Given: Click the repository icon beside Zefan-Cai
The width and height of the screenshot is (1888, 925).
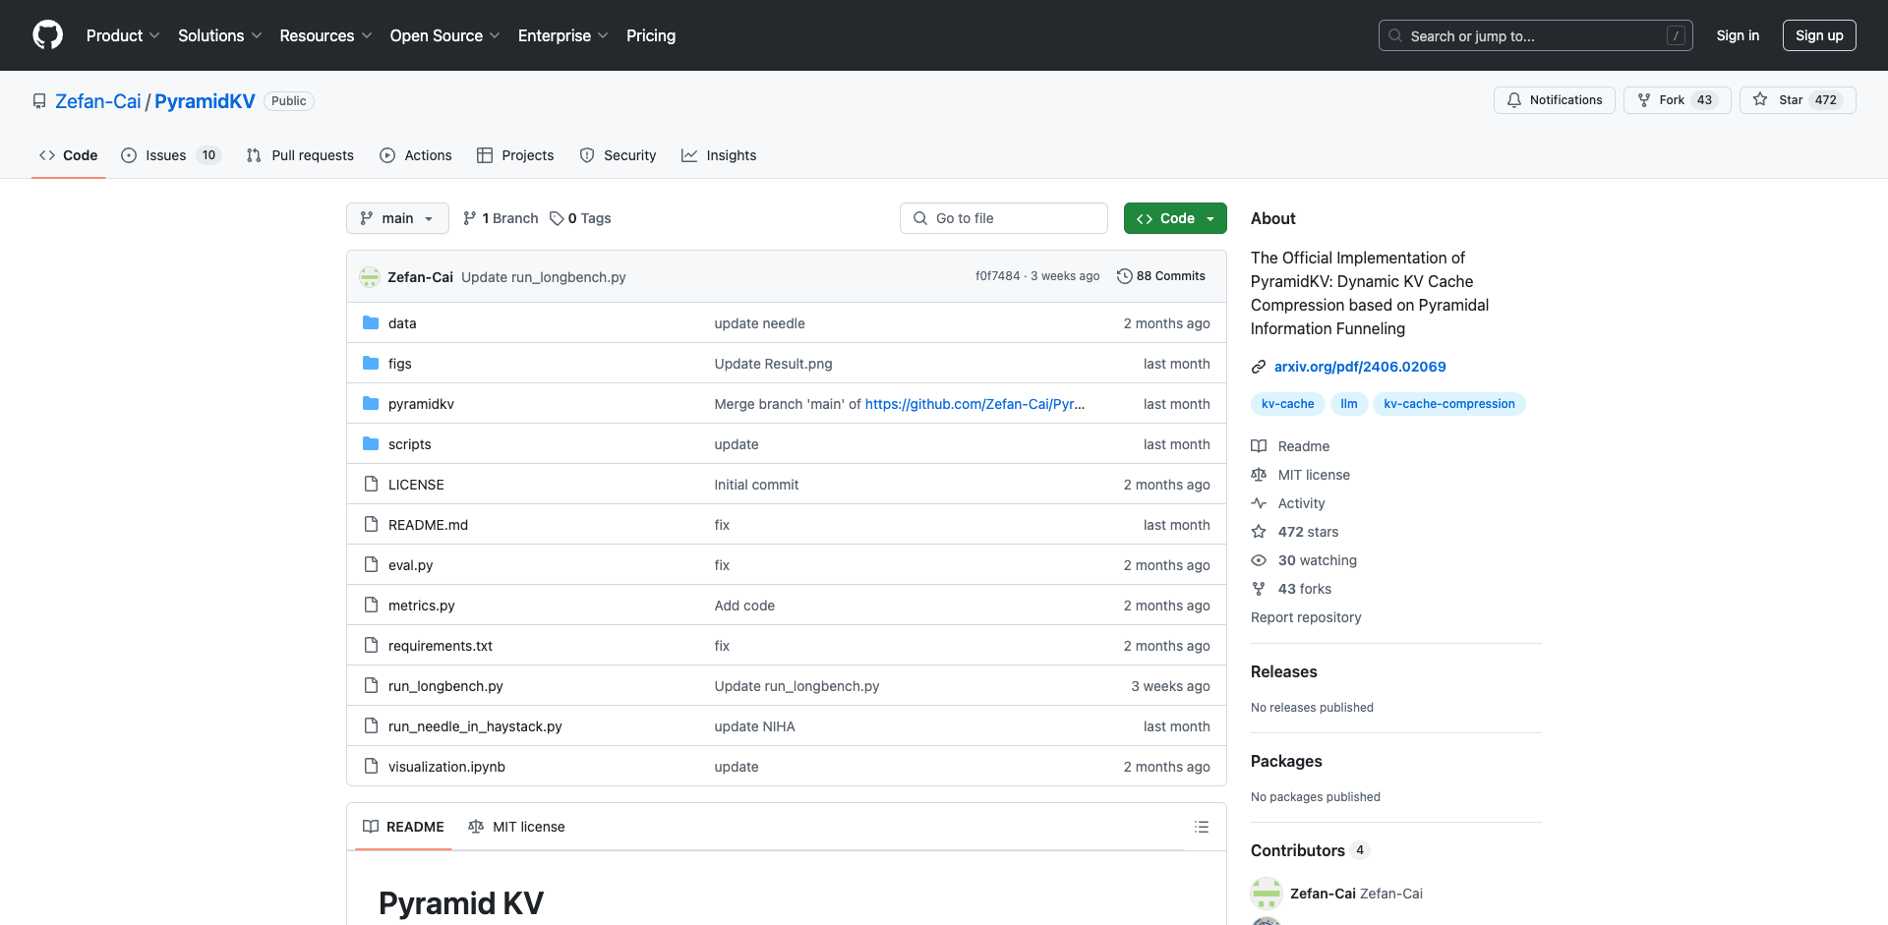Looking at the screenshot, I should 39,101.
